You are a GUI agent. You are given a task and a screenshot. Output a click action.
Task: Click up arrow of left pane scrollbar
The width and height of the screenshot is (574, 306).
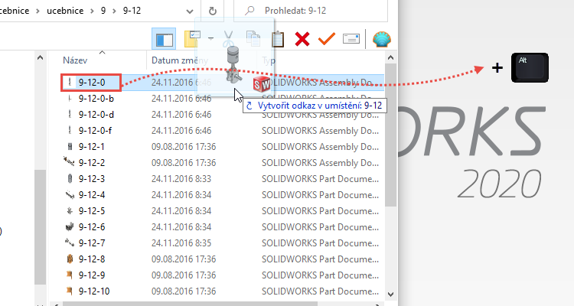click(41, 58)
